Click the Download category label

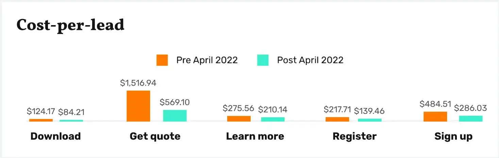pos(55,137)
